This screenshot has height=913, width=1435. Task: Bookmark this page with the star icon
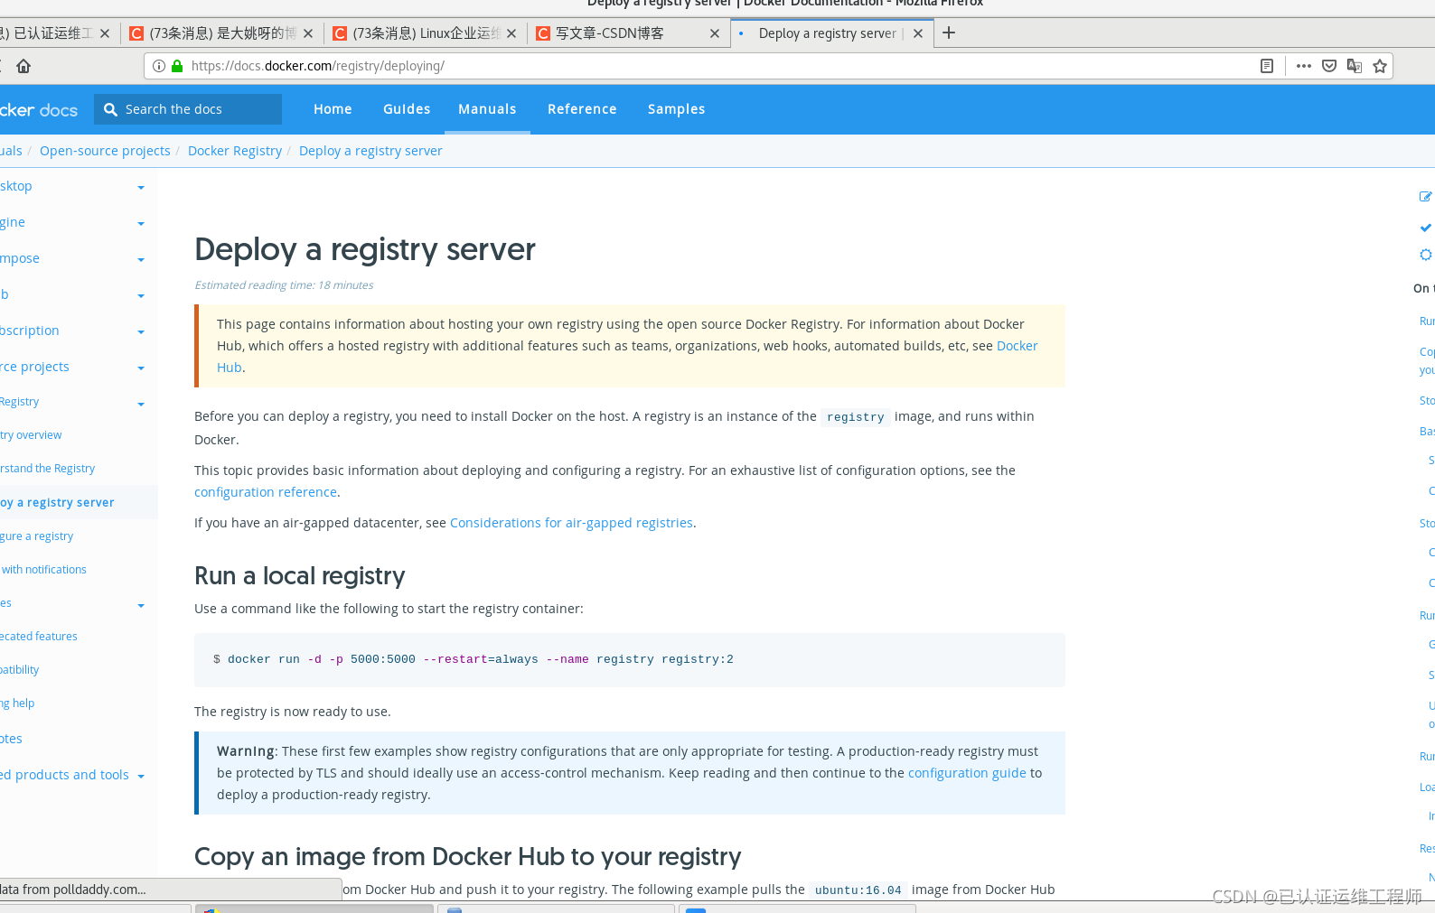tap(1380, 66)
